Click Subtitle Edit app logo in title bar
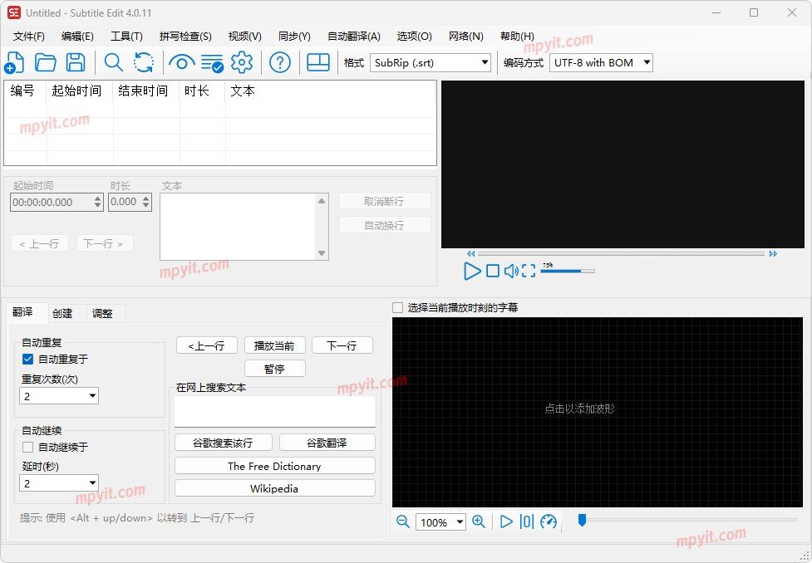Viewport: 812px width, 563px height. click(14, 12)
